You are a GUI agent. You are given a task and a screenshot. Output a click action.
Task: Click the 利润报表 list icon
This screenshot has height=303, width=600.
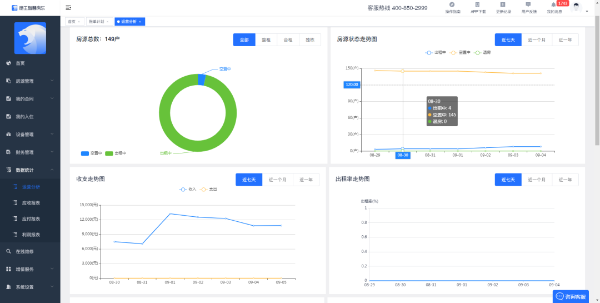[16, 235]
